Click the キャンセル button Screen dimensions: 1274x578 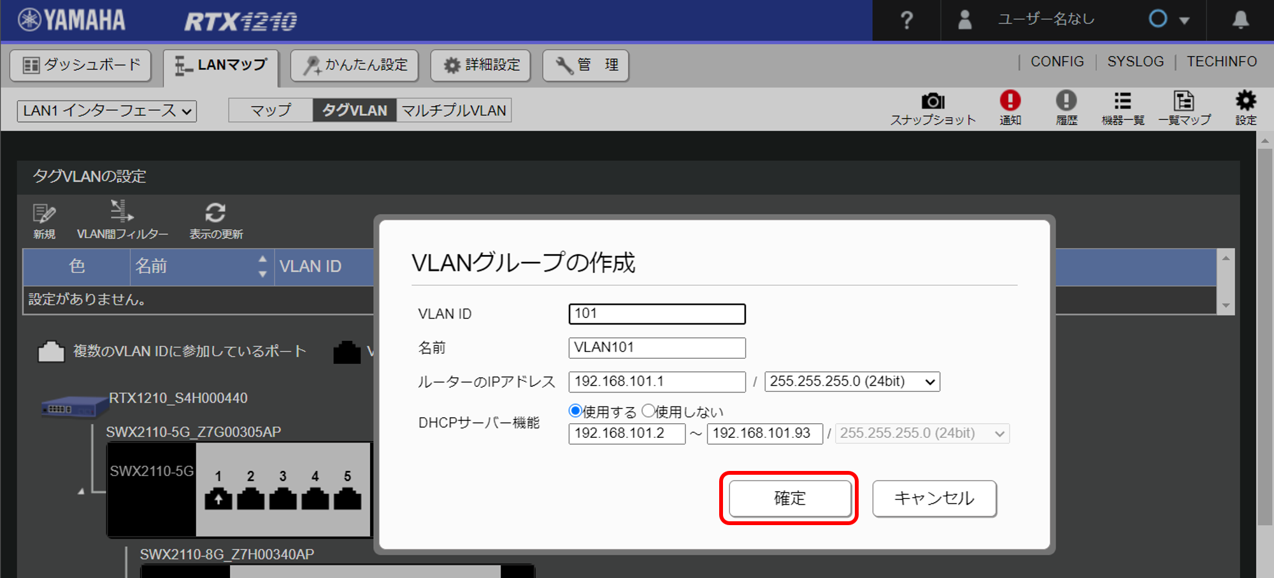coord(934,498)
